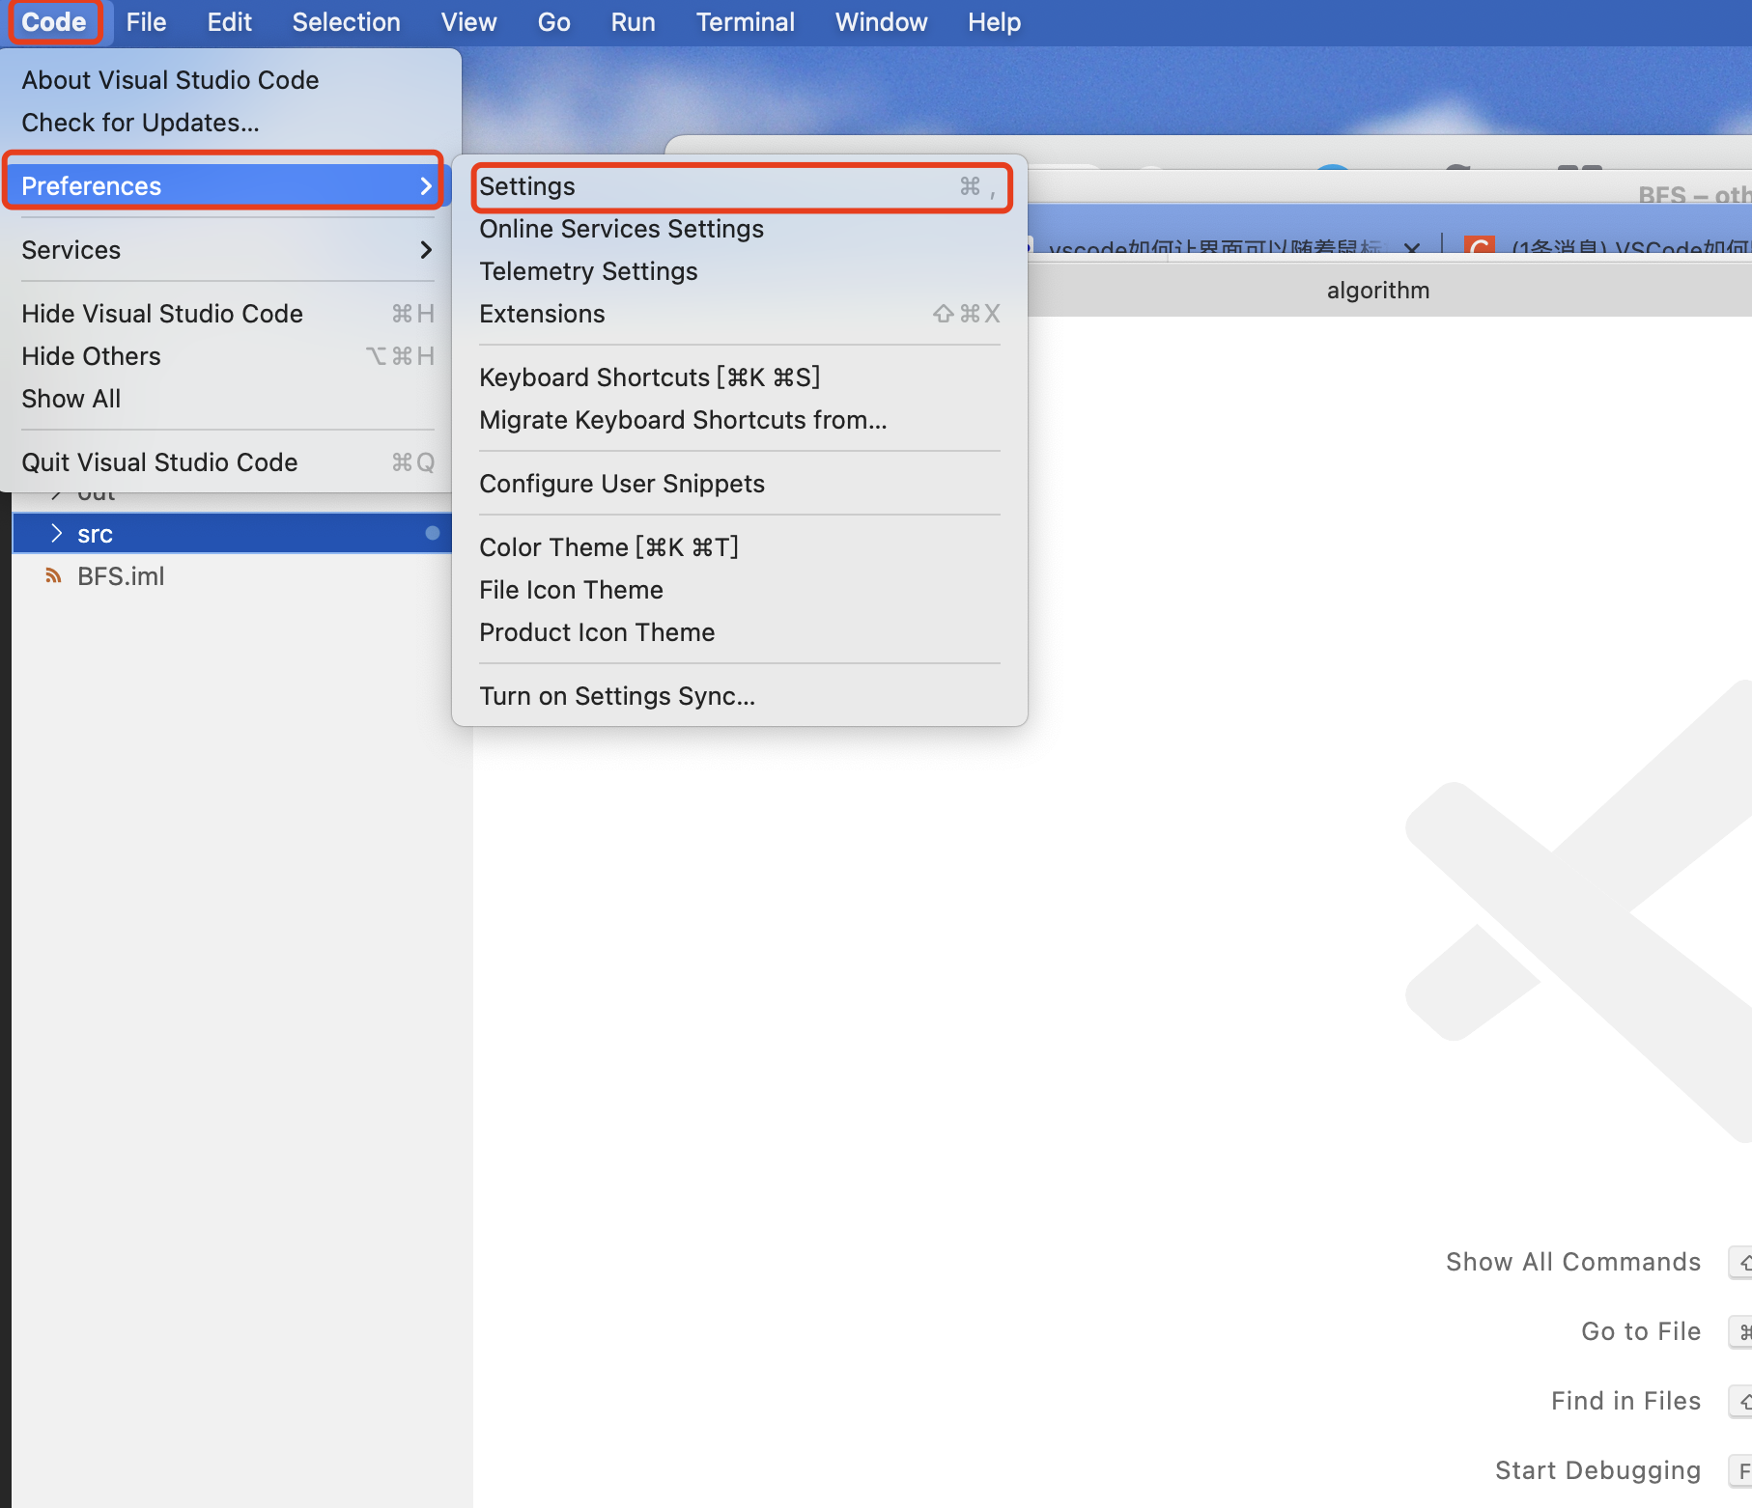Close the background browser vscode tab
This screenshot has width=1752, height=1508.
[x=1412, y=247]
